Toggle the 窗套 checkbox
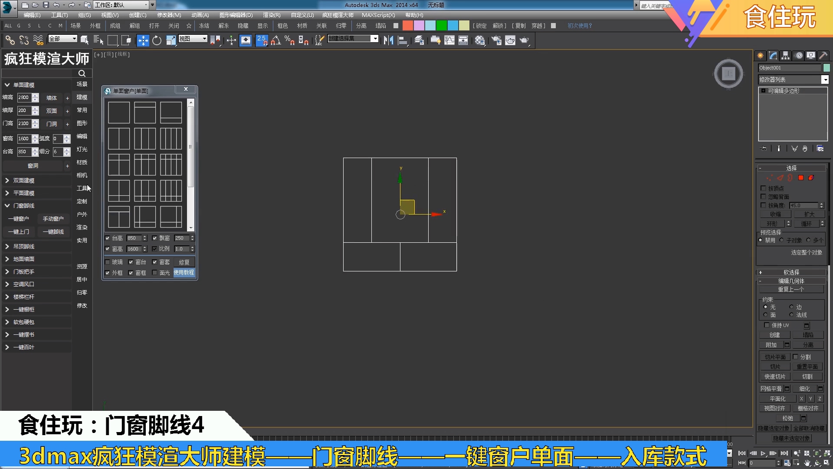The height and width of the screenshot is (469, 833). coord(154,262)
